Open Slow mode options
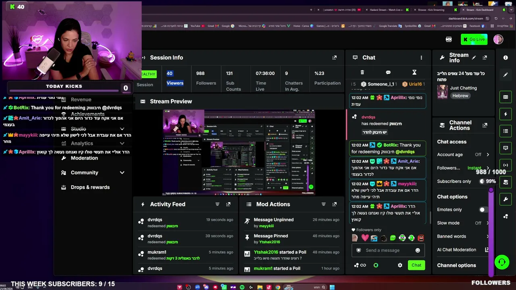Viewport: 516px width, 290px height. pyautogui.click(x=463, y=223)
